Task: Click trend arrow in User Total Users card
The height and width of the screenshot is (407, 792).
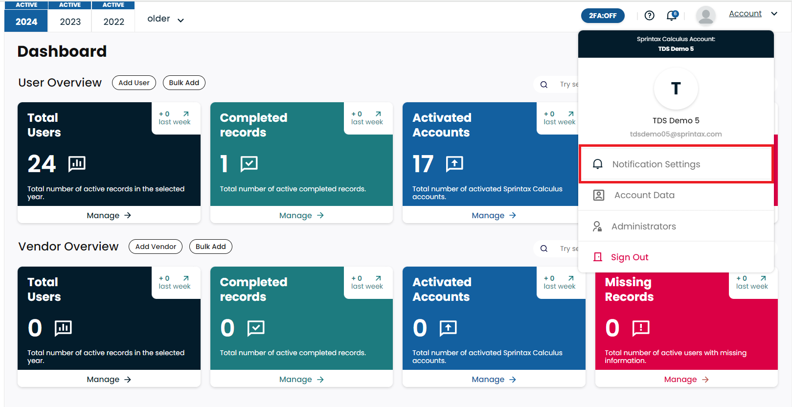Action: 186,114
